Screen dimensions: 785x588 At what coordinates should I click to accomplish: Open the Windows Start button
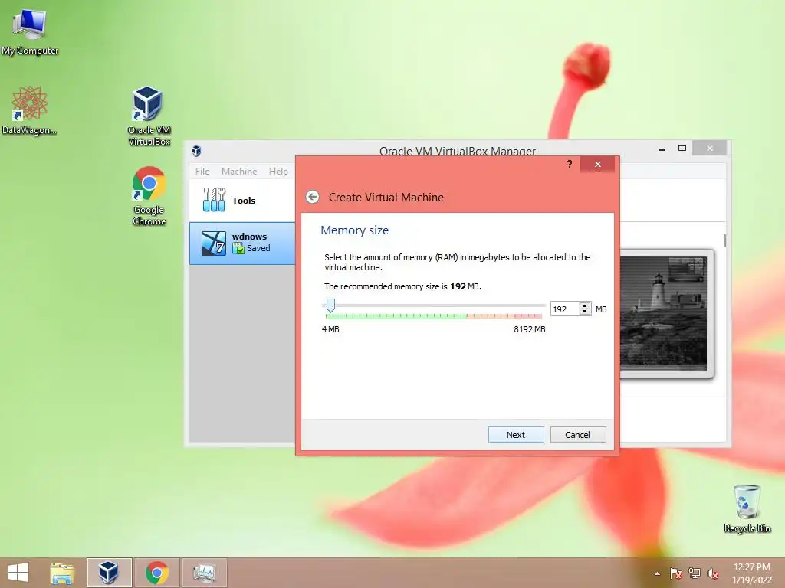18,573
